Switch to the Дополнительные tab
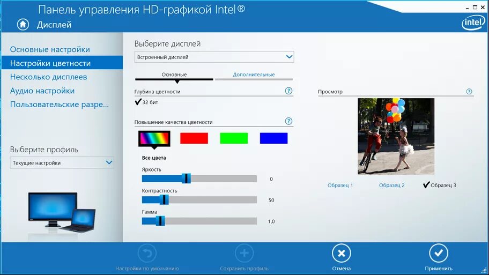Screen dimensions: 489x275 pos(254,75)
